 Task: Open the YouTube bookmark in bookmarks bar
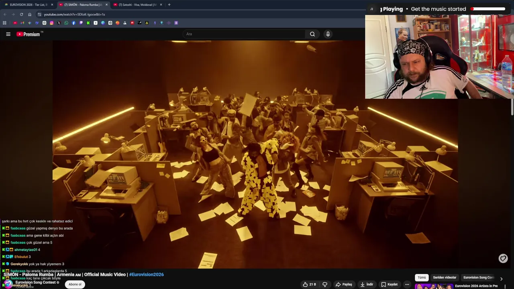[15, 23]
